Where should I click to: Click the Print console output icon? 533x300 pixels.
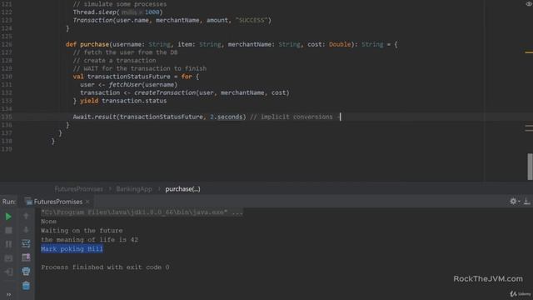[26, 272]
